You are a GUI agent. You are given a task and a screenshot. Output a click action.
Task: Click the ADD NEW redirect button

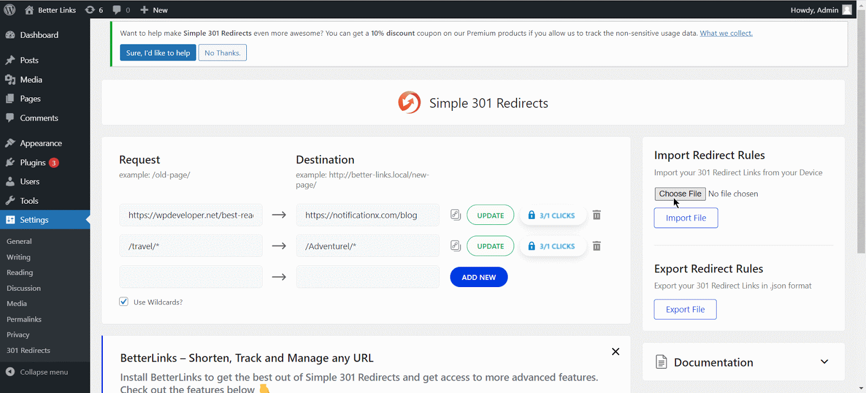tap(478, 277)
